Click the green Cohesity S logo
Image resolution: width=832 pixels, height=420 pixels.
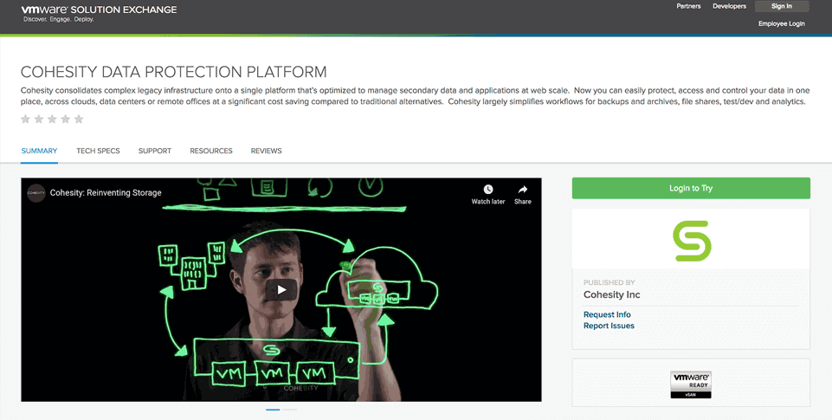coord(692,241)
